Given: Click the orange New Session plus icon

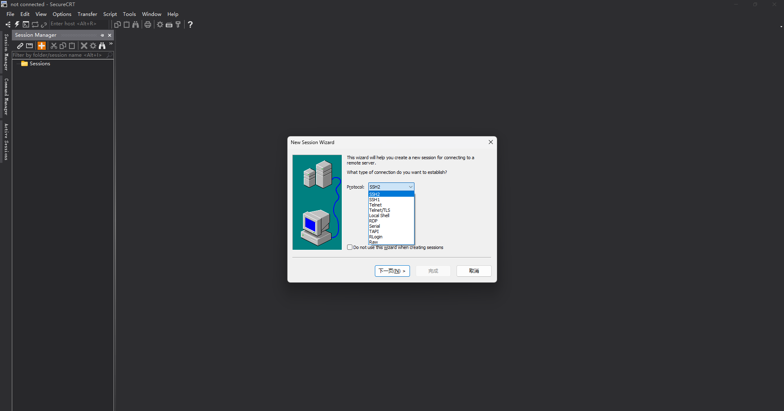Looking at the screenshot, I should coord(42,46).
